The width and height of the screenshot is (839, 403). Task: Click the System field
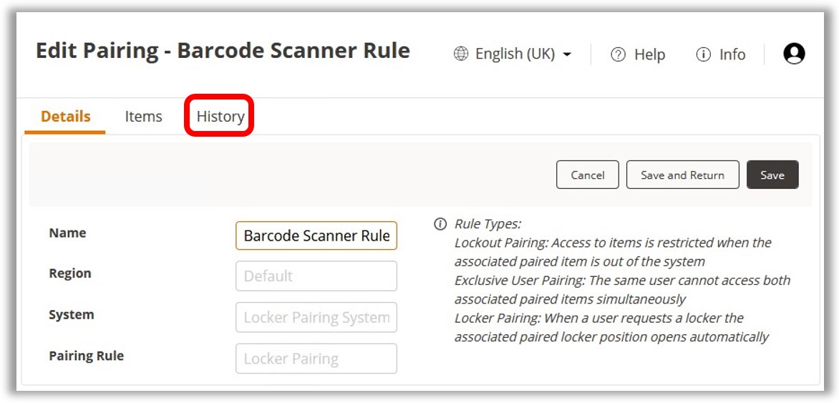pos(316,317)
